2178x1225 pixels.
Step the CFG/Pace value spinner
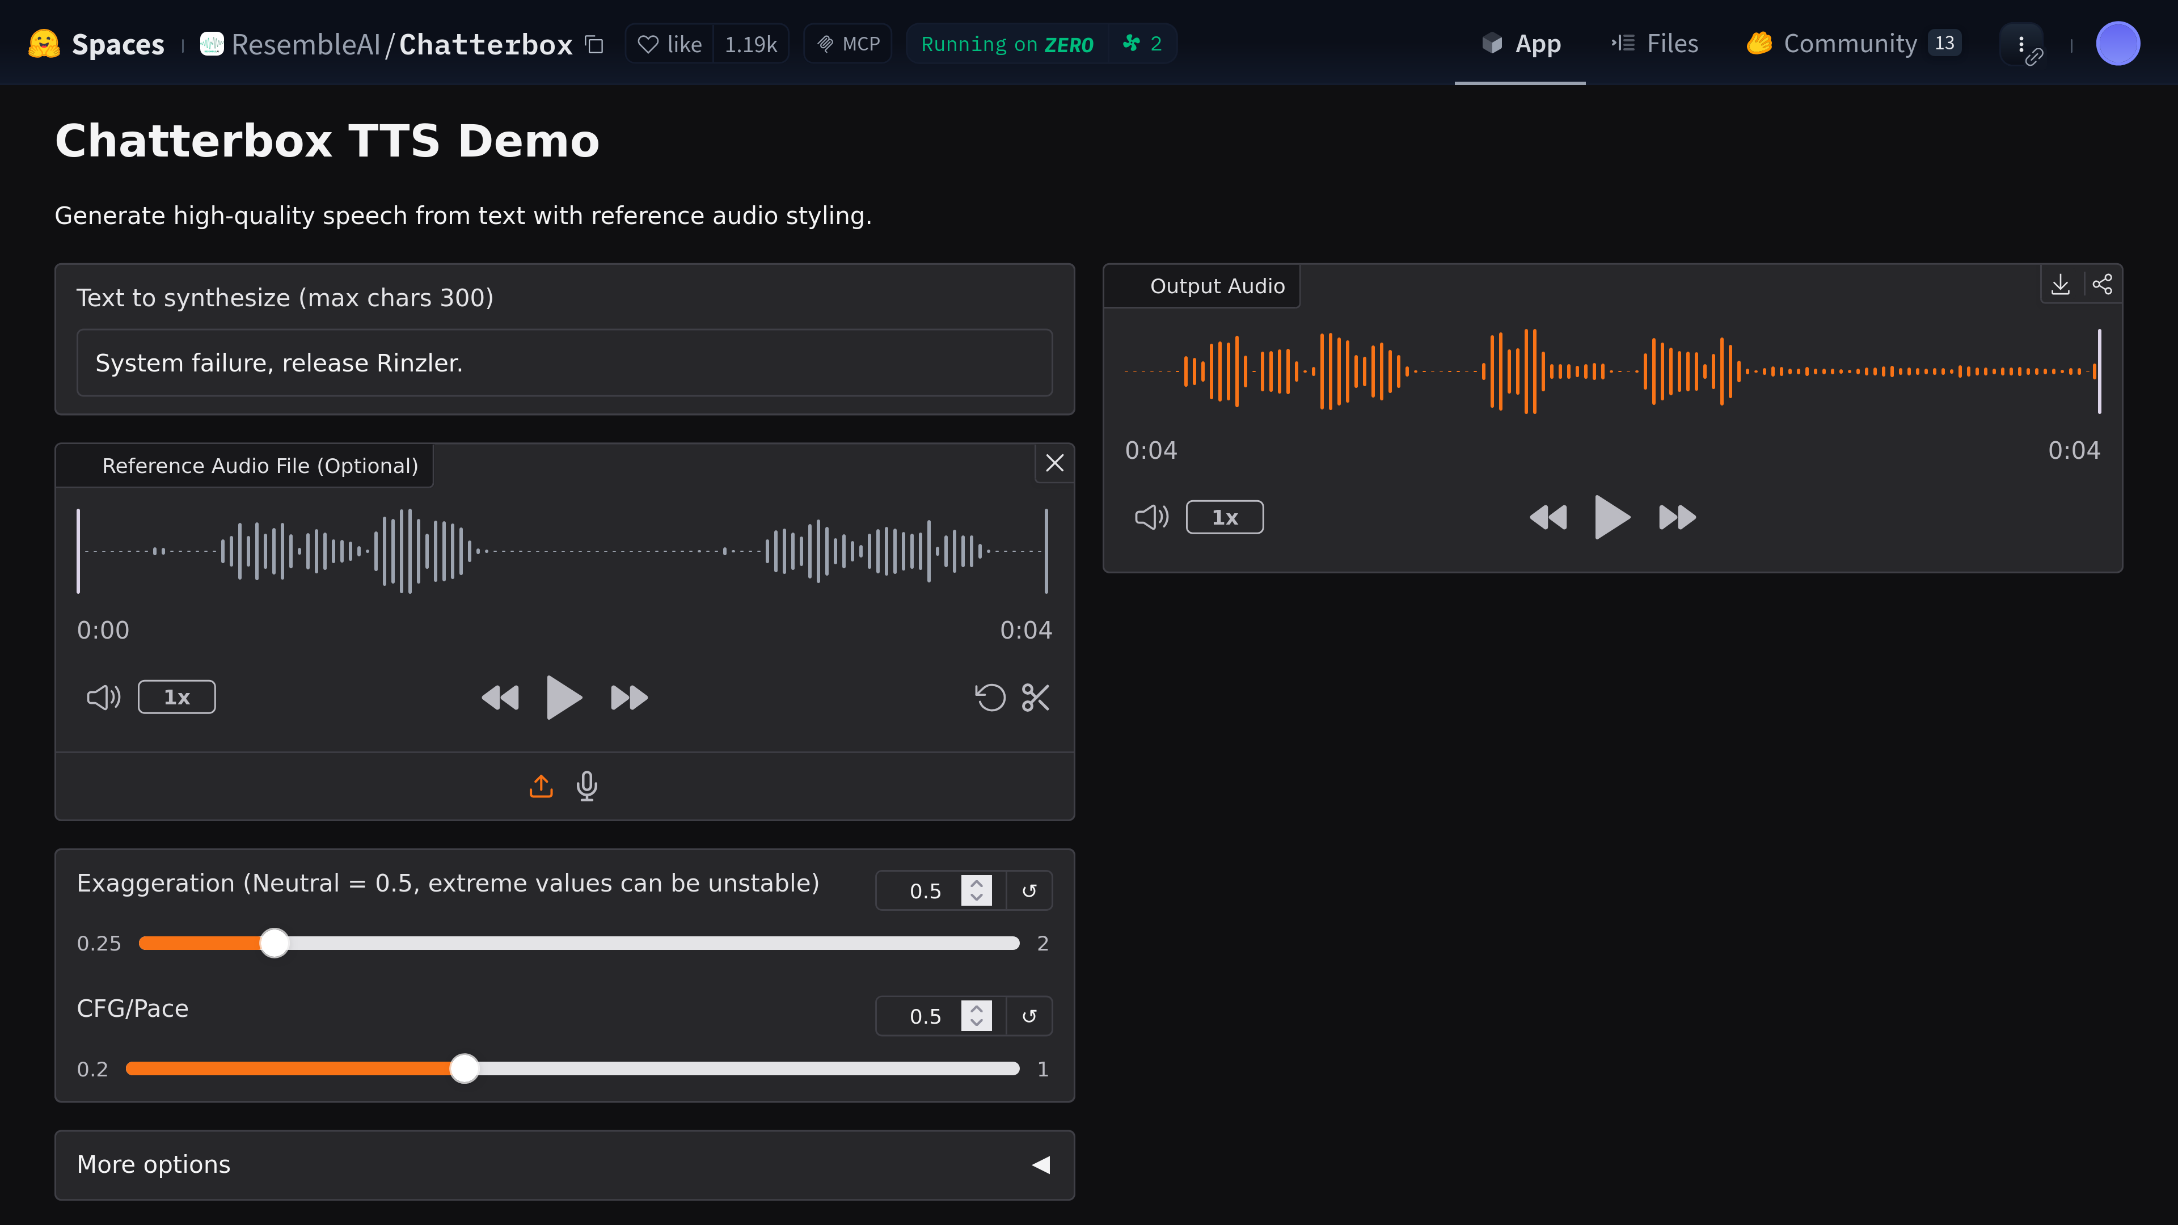tap(977, 1016)
